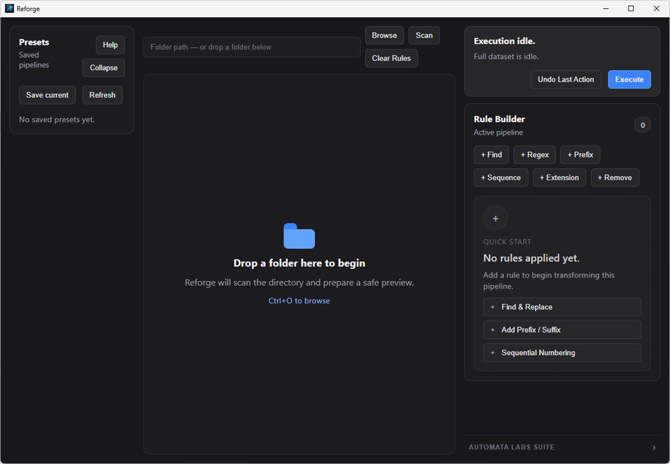Add a Regex rule to the pipeline
670x464 pixels.
534,154
